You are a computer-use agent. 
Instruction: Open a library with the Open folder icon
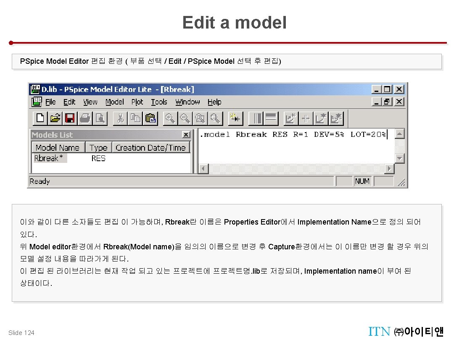point(55,118)
